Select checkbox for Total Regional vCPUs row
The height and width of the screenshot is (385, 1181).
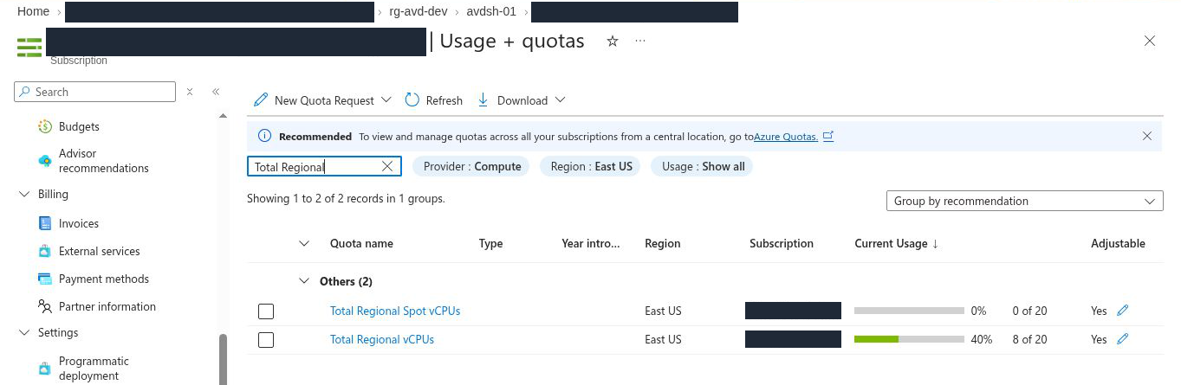pos(266,340)
